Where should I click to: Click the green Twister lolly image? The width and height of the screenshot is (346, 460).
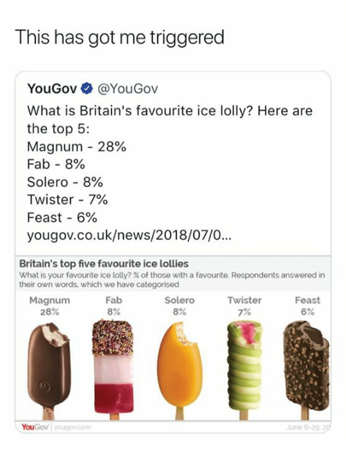click(x=244, y=370)
